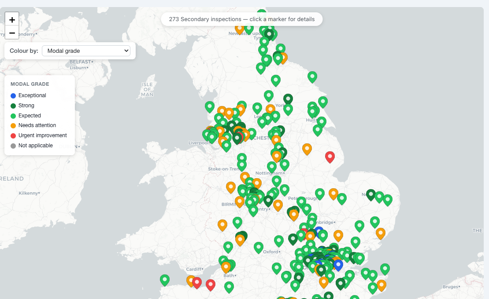
Task: Open the dark green marker above York
Action: [288, 99]
